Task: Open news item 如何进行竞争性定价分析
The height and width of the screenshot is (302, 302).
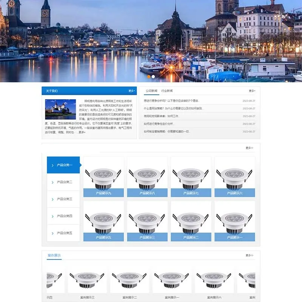Action: pos(159,124)
